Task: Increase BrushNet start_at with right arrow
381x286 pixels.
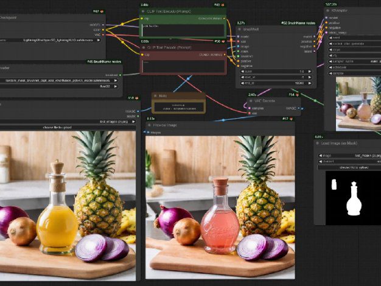Action: point(310,77)
